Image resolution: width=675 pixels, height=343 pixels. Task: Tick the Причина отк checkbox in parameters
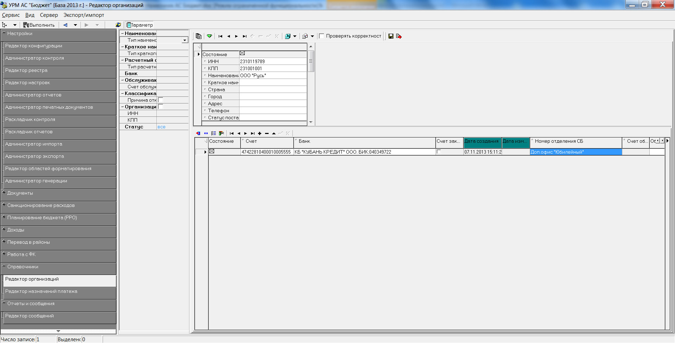(161, 100)
